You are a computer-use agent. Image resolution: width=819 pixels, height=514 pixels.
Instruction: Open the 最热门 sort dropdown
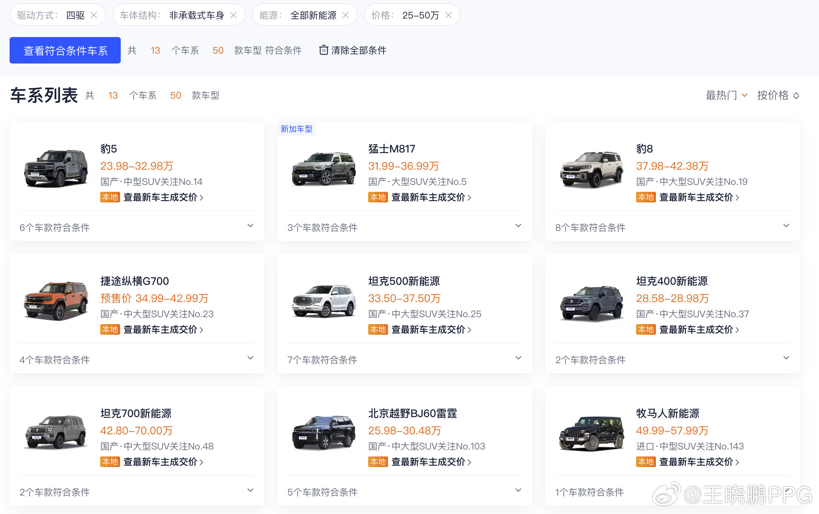click(x=726, y=95)
